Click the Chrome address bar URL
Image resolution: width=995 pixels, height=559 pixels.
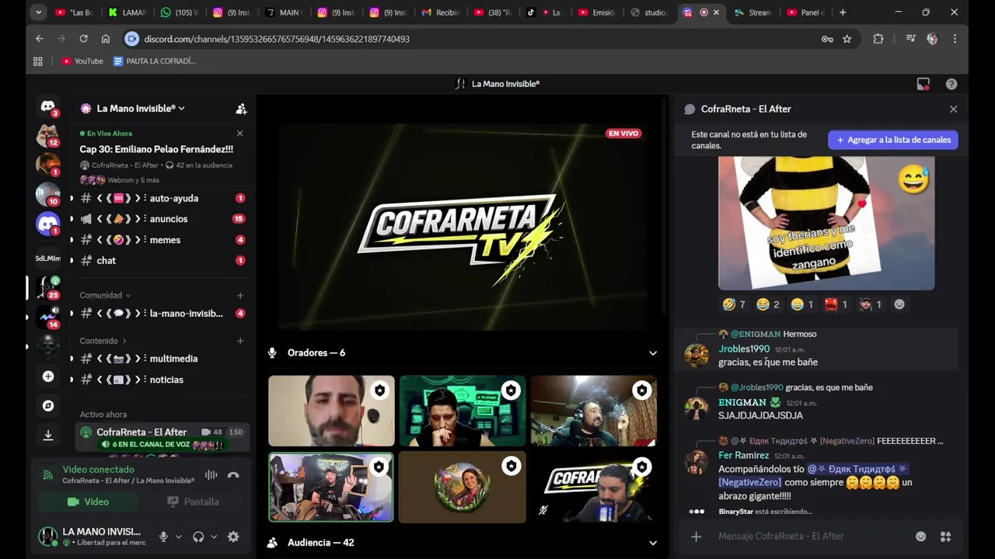[x=277, y=39]
